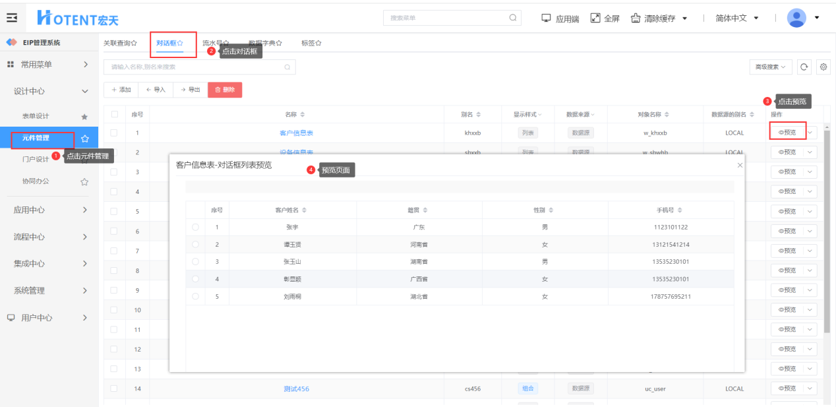This screenshot has width=836, height=407.
Task: Click the star icon next to 协同办公
Action: point(84,181)
